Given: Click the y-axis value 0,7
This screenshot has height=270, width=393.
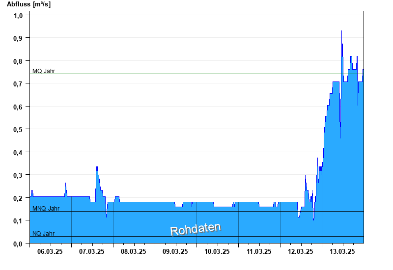Looking at the screenshot, I should coord(18,84).
